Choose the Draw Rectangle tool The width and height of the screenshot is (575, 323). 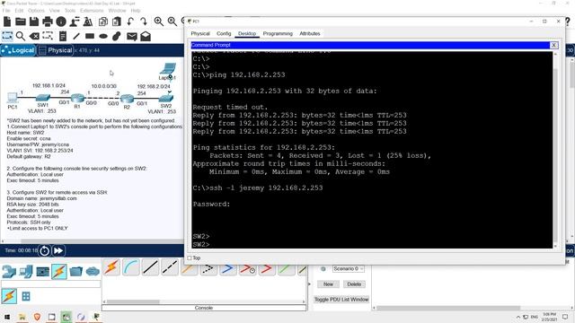[90, 36]
